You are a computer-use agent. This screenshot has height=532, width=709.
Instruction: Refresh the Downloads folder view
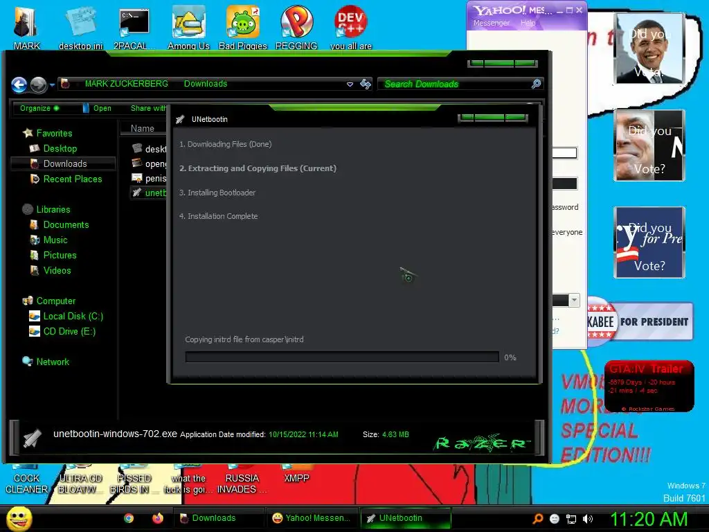(x=366, y=84)
